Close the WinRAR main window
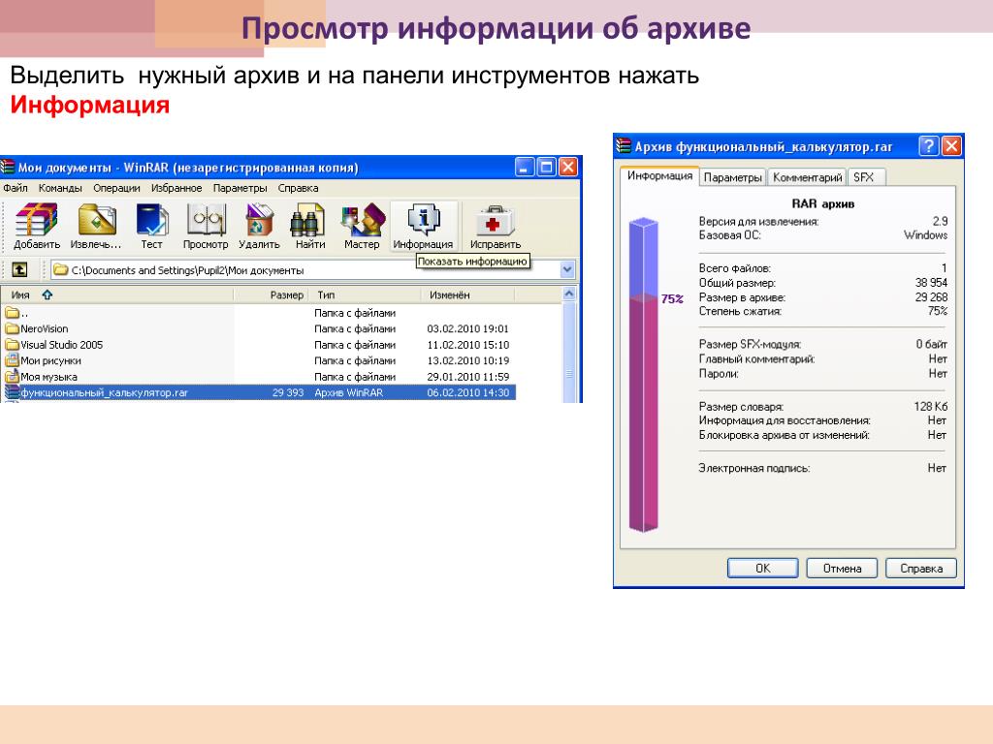The width and height of the screenshot is (993, 744). pyautogui.click(x=568, y=167)
